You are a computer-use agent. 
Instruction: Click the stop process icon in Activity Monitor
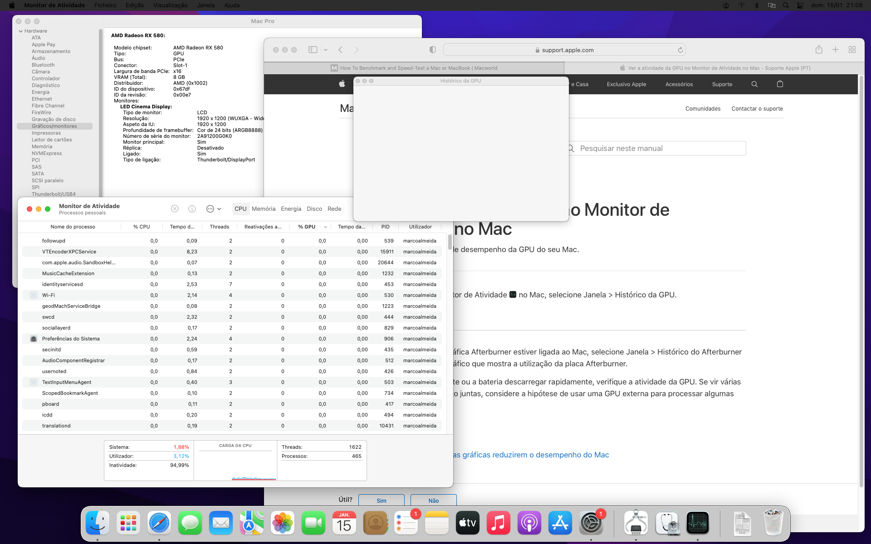tap(175, 209)
